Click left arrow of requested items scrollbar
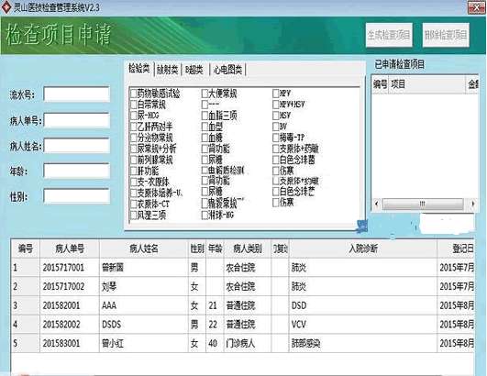The height and width of the screenshot is (376, 487). click(x=377, y=204)
